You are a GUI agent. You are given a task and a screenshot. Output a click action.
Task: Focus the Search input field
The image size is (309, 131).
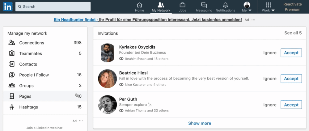pyautogui.click(x=53, y=6)
